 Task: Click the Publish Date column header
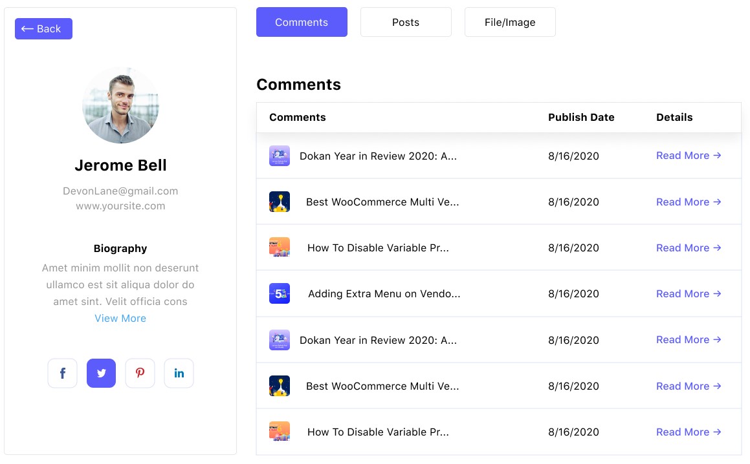click(581, 117)
